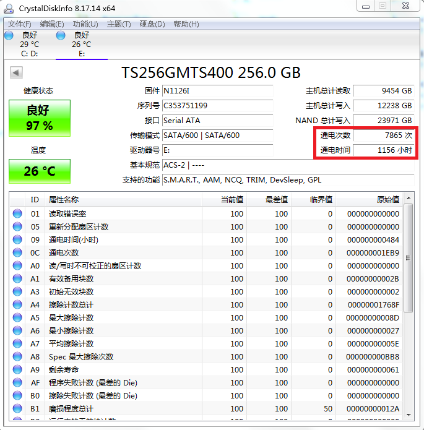Screen dimensions: 424x430
Task: Click status icon of row A0
Action: click(17, 265)
